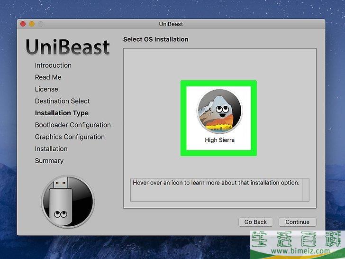Click the UniBeast window title
The width and height of the screenshot is (345, 259).
[171, 24]
